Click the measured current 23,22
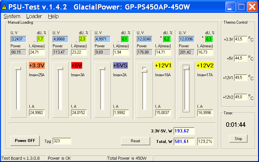 click(79, 52)
